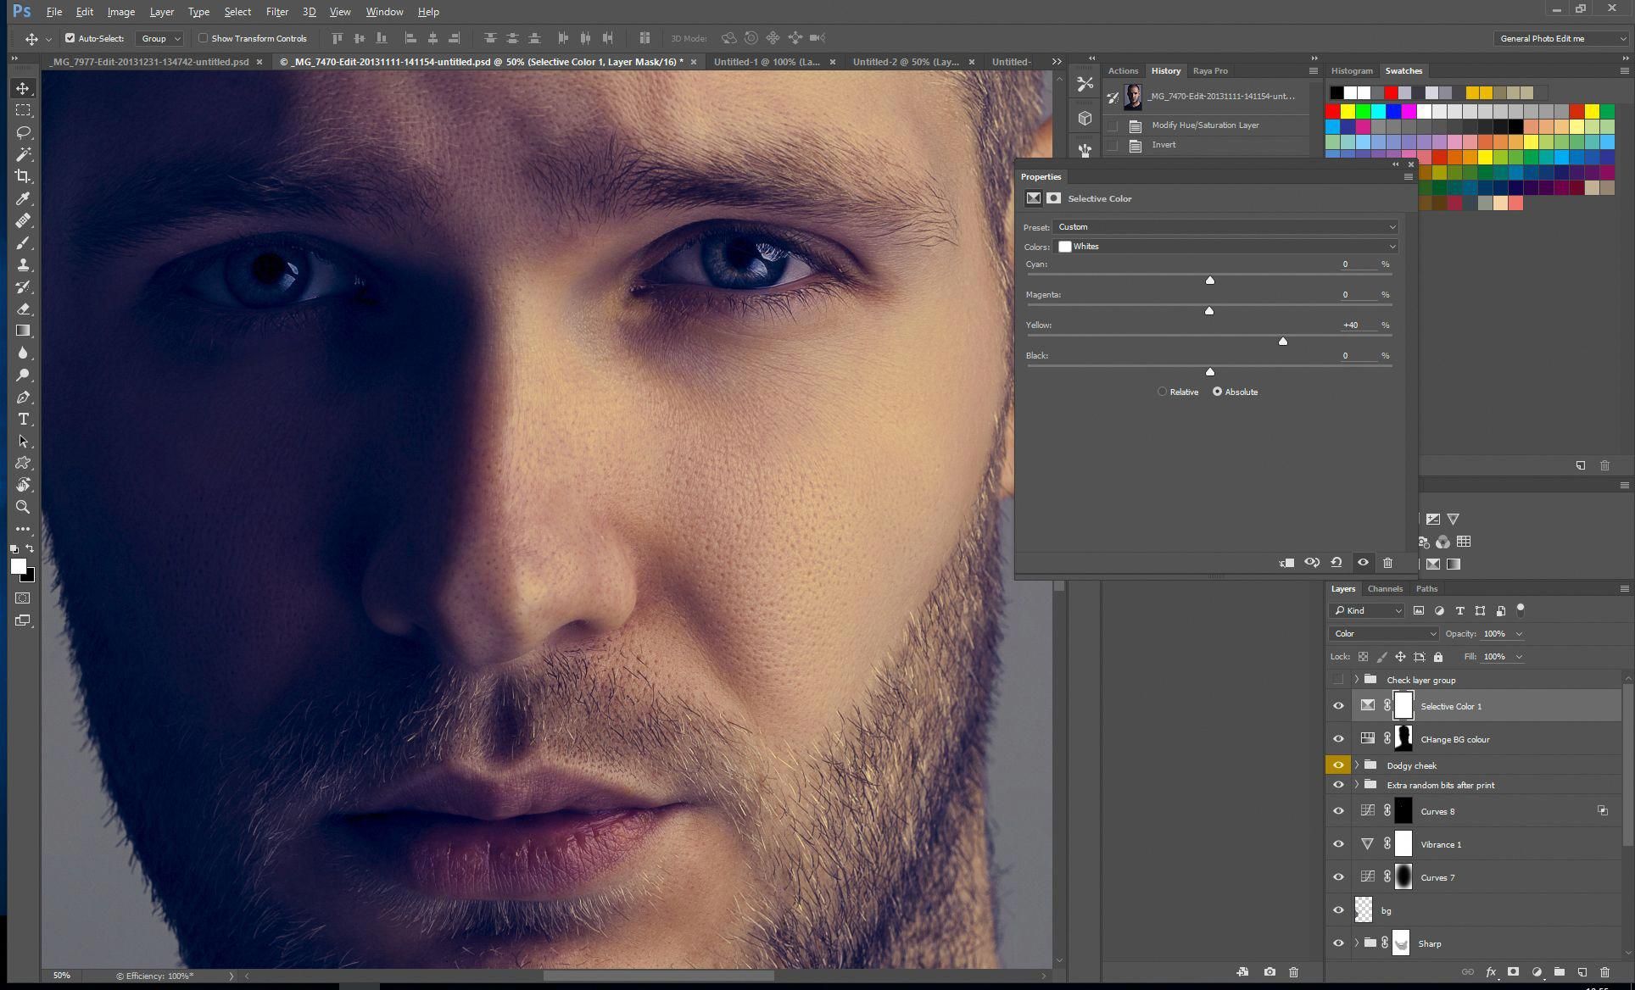Uncheck the Auto-Select checkbox
The image size is (1635, 990).
[70, 38]
